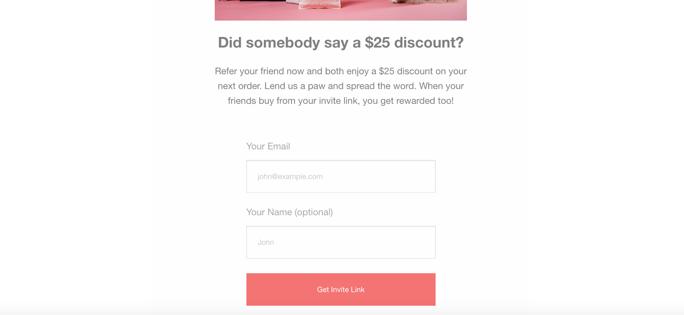The height and width of the screenshot is (315, 684).
Task: Click the area below the invite button
Action: tap(341, 311)
